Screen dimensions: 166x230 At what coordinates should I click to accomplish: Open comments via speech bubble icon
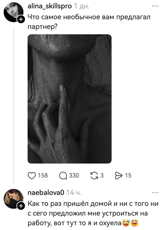[63, 175]
